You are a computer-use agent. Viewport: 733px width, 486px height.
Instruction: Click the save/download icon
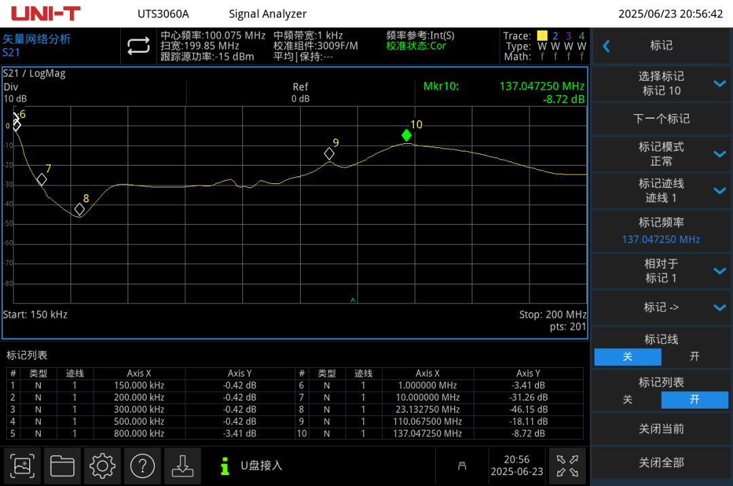pyautogui.click(x=182, y=466)
